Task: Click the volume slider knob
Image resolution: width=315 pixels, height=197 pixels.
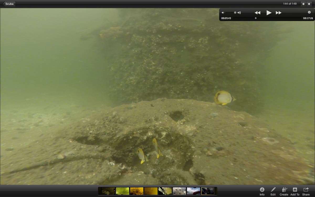Action: 235,13
